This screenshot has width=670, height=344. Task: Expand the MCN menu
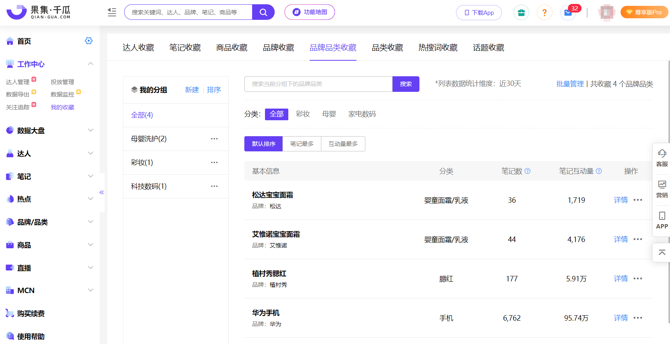tap(91, 290)
